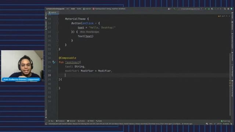Click the MaterialTheme call in code

point(75,19)
